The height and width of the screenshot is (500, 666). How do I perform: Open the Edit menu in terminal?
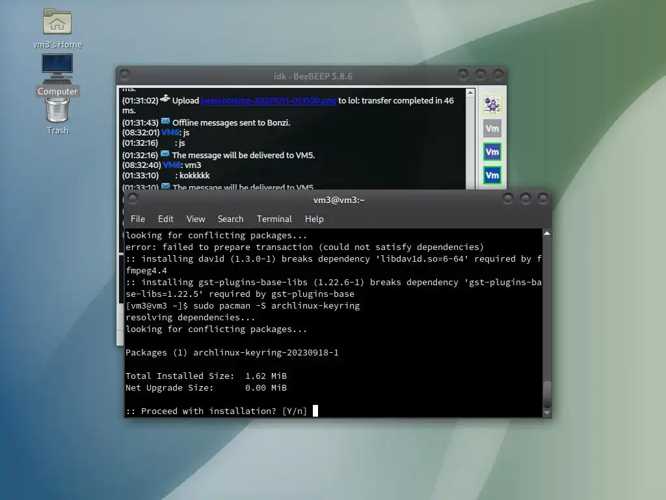pyautogui.click(x=166, y=219)
